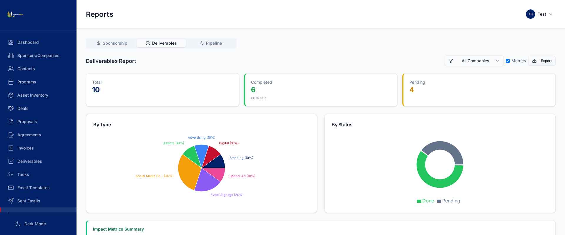The height and width of the screenshot is (235, 565).
Task: Click the Asset Inventory box icon
Action: pyautogui.click(x=11, y=95)
